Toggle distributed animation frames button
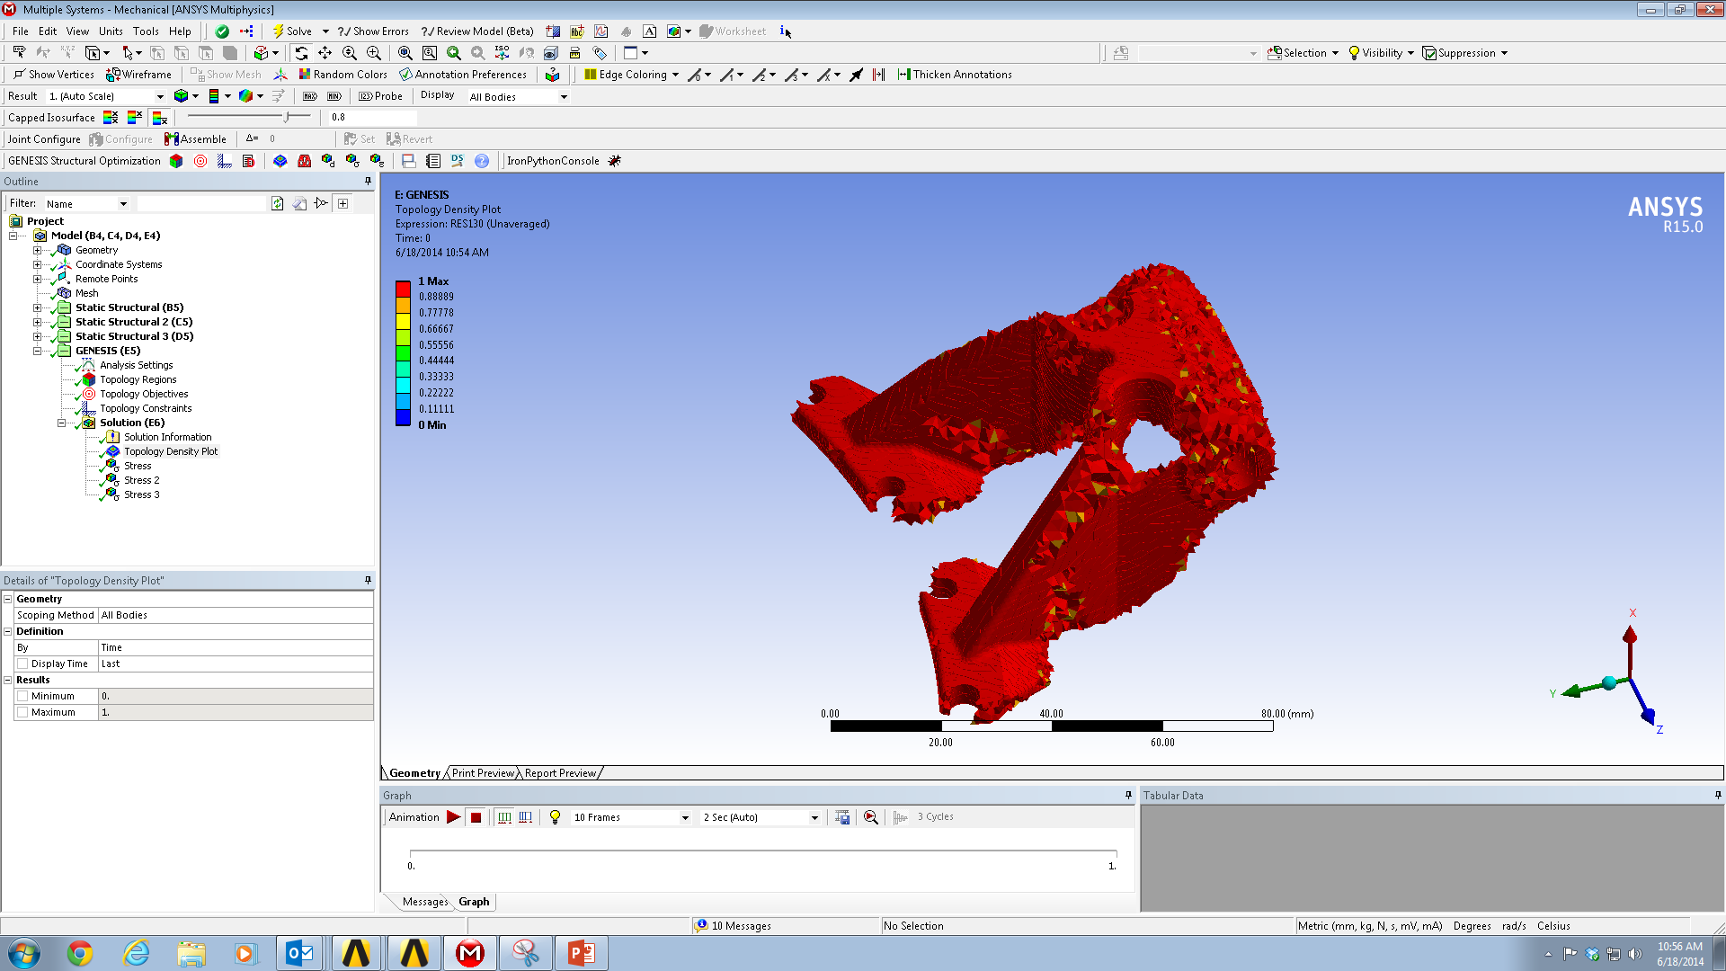The image size is (1726, 971). 504,817
